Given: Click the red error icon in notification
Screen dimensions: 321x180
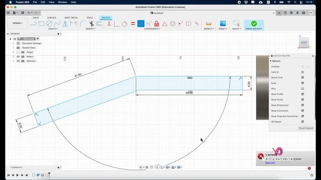Looking at the screenshot, I should [261, 156].
